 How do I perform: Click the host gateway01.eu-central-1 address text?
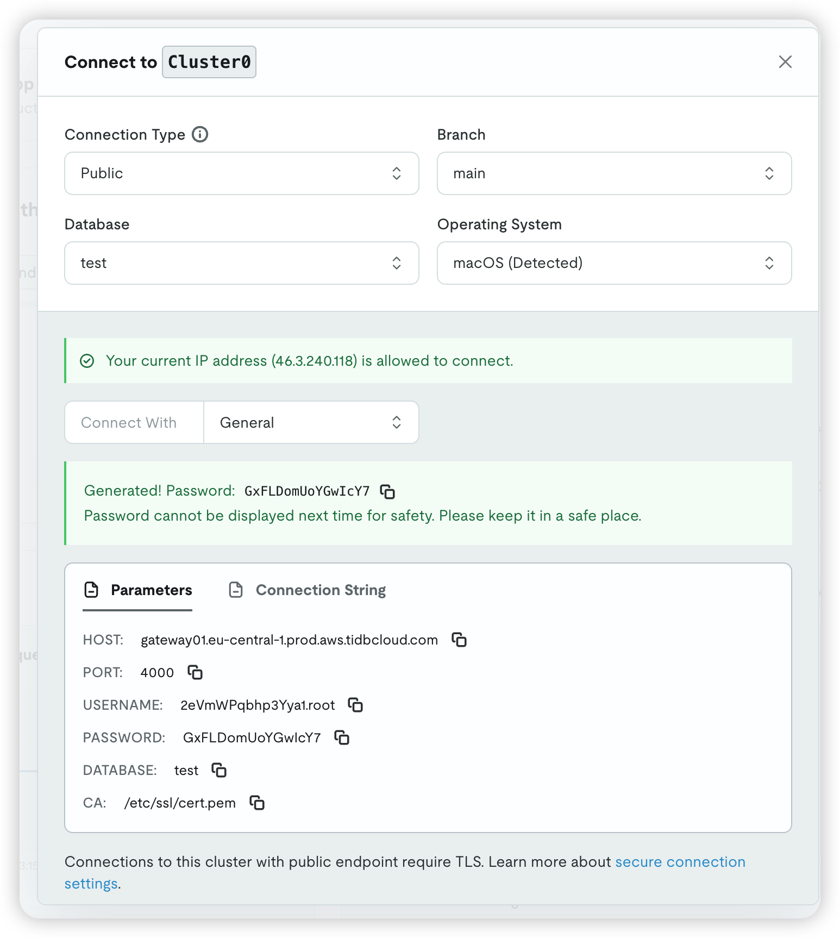pos(289,640)
